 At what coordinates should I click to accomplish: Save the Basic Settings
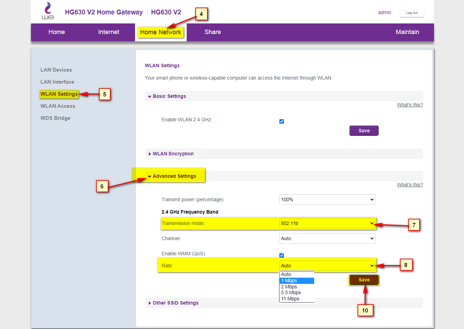tap(364, 131)
